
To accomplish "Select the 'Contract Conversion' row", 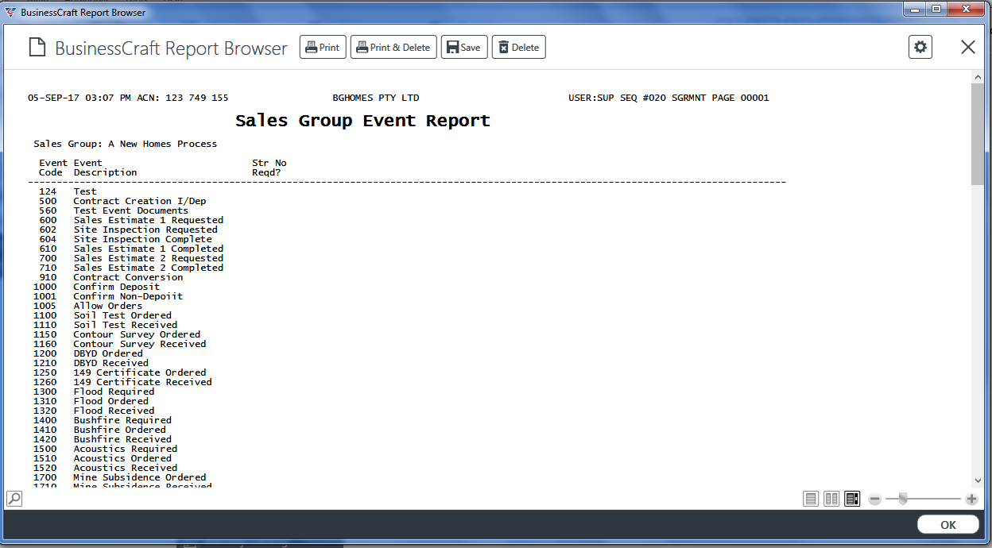I will [128, 277].
